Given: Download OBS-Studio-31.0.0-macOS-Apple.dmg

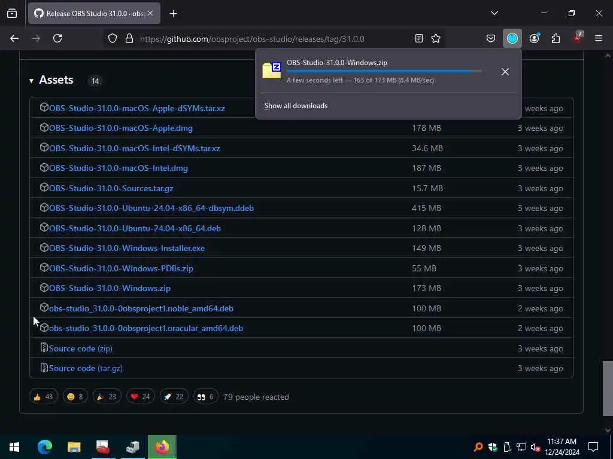Looking at the screenshot, I should (x=121, y=128).
